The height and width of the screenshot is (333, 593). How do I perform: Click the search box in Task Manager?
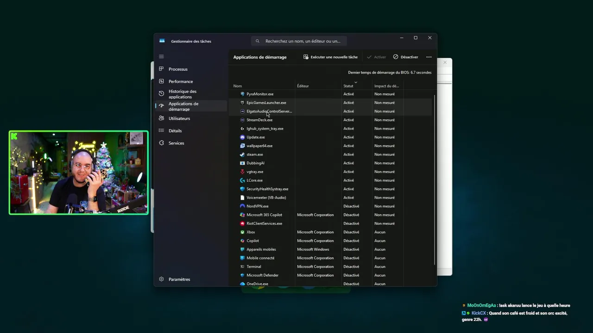click(299, 41)
